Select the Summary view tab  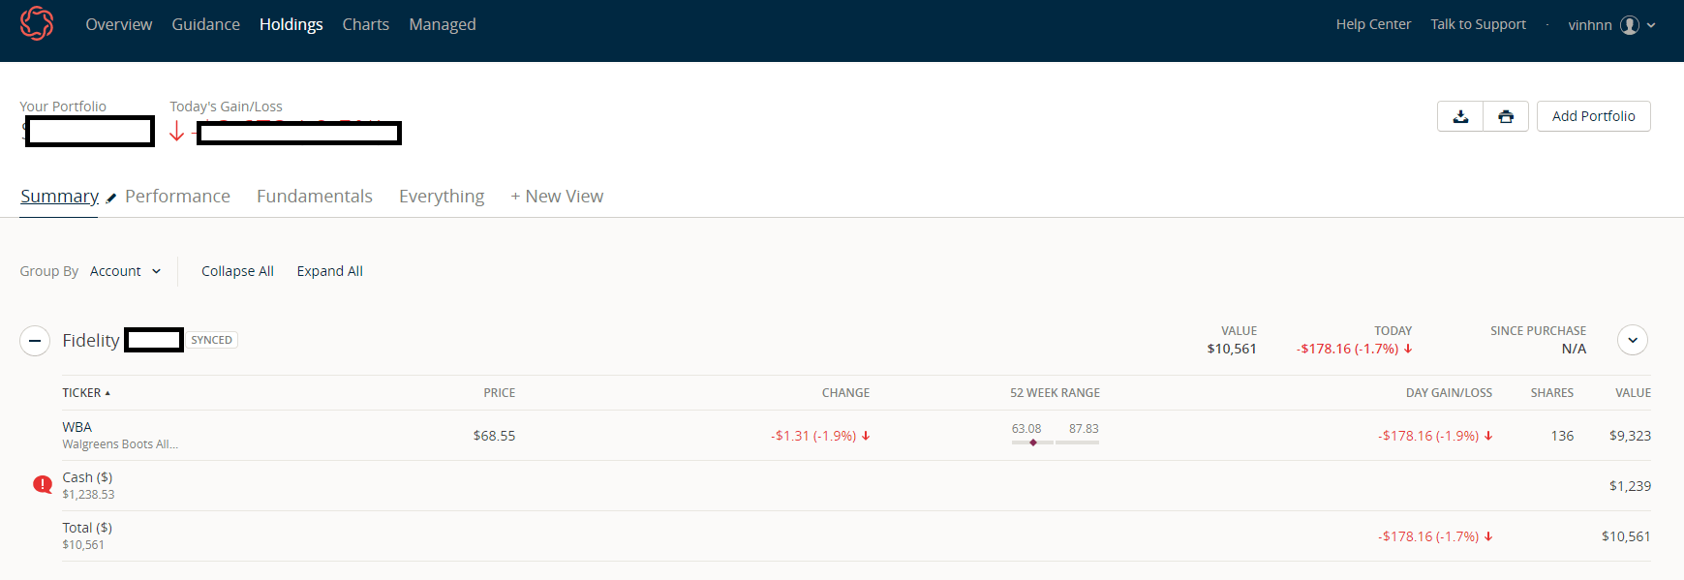(59, 197)
